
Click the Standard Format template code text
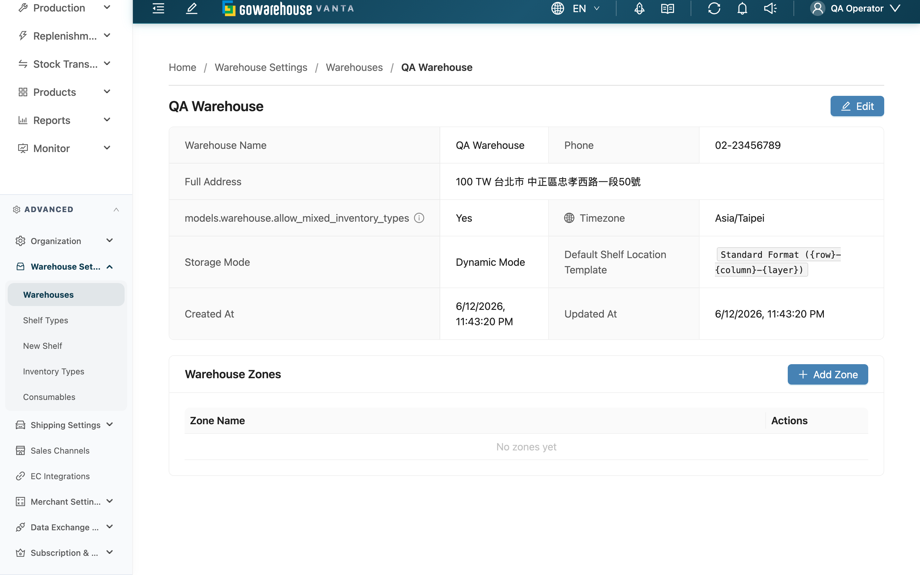click(778, 262)
